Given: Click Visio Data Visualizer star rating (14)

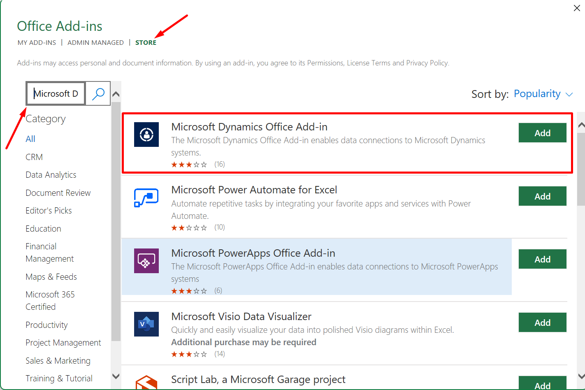Looking at the screenshot, I should click(198, 354).
